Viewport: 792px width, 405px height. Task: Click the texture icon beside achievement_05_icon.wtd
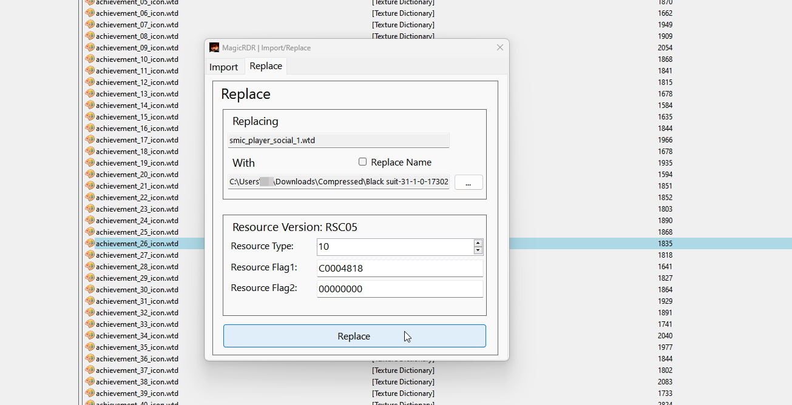tap(90, 3)
